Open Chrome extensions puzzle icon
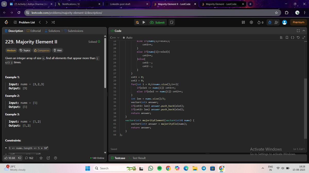The height and width of the screenshot is (173, 309). coord(287,13)
